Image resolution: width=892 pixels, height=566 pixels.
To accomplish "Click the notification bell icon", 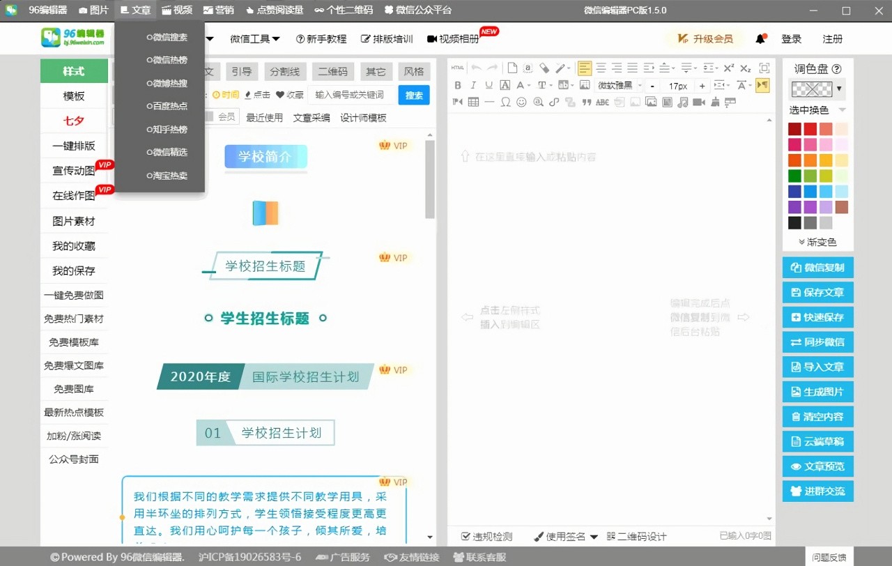I will click(x=760, y=39).
